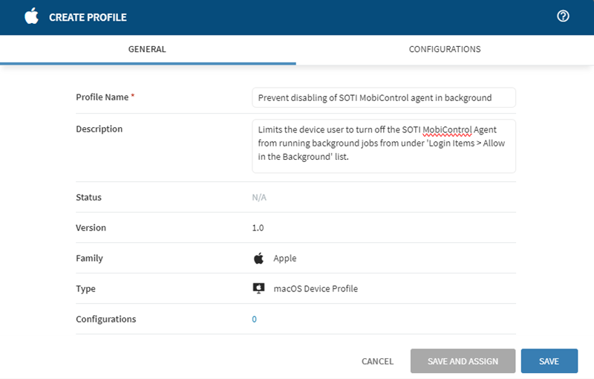Click the 'Family' label
This screenshot has width=594, height=379.
pyautogui.click(x=89, y=258)
